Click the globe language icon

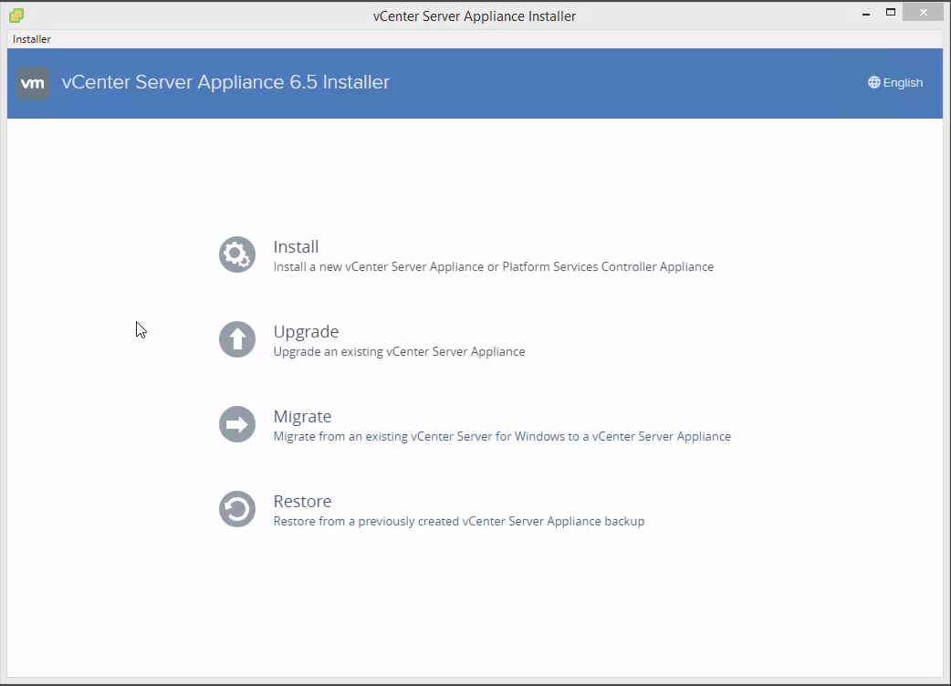874,83
